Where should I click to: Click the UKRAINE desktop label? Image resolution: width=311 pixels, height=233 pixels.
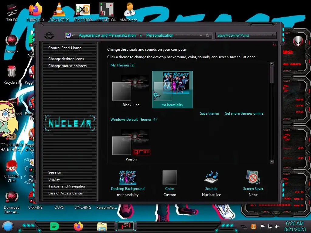(x=35, y=208)
